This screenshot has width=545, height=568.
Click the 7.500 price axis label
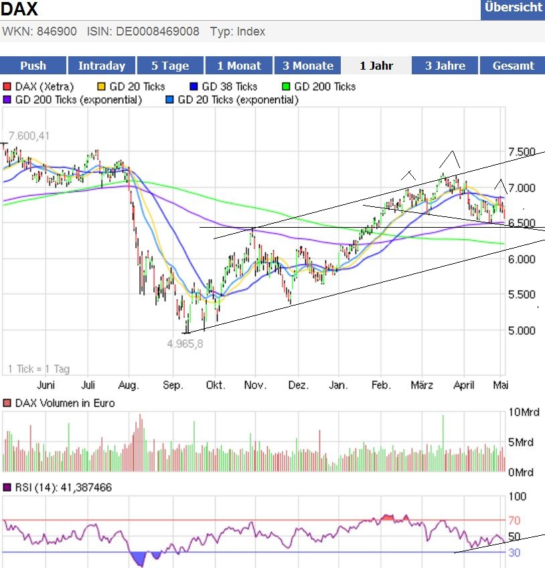[x=522, y=152]
